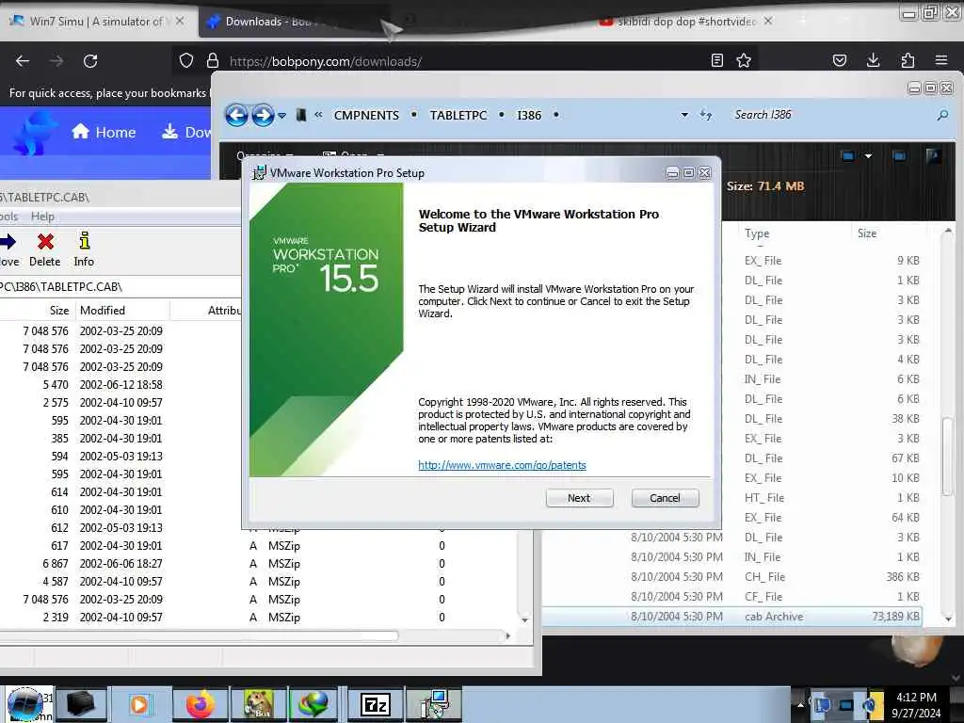Viewport: 964px width, 723px height.
Task: Expand the breadcrumb chevron before CMPNENTS
Action: (x=318, y=114)
